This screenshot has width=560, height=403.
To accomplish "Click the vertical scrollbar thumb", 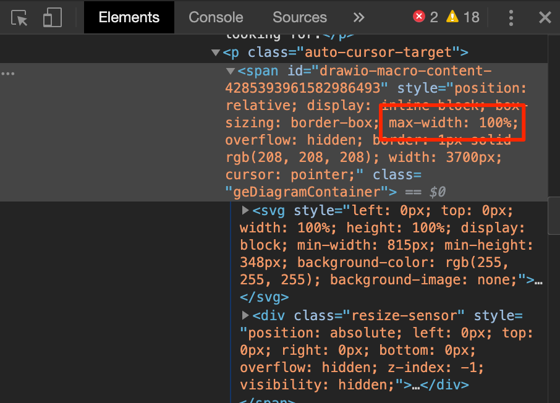I will click(x=554, y=216).
